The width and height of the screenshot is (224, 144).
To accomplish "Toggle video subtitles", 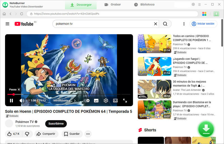I will 96,101.
